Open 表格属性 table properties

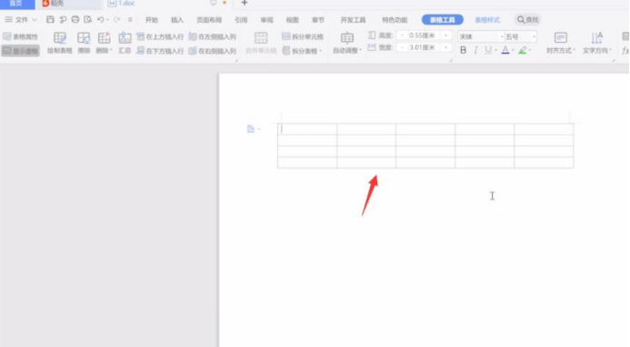pos(20,36)
